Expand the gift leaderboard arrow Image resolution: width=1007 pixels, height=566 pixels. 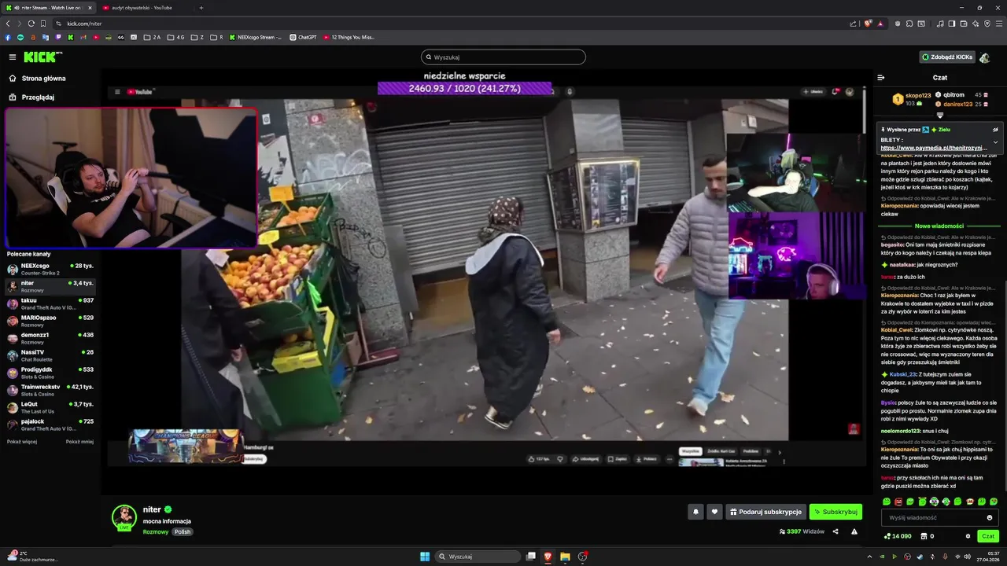(940, 115)
